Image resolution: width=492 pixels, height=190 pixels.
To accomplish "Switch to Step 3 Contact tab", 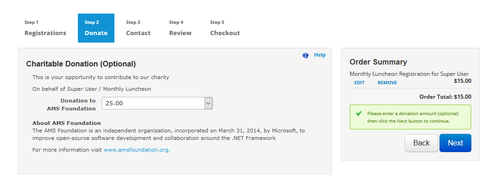I will [138, 28].
